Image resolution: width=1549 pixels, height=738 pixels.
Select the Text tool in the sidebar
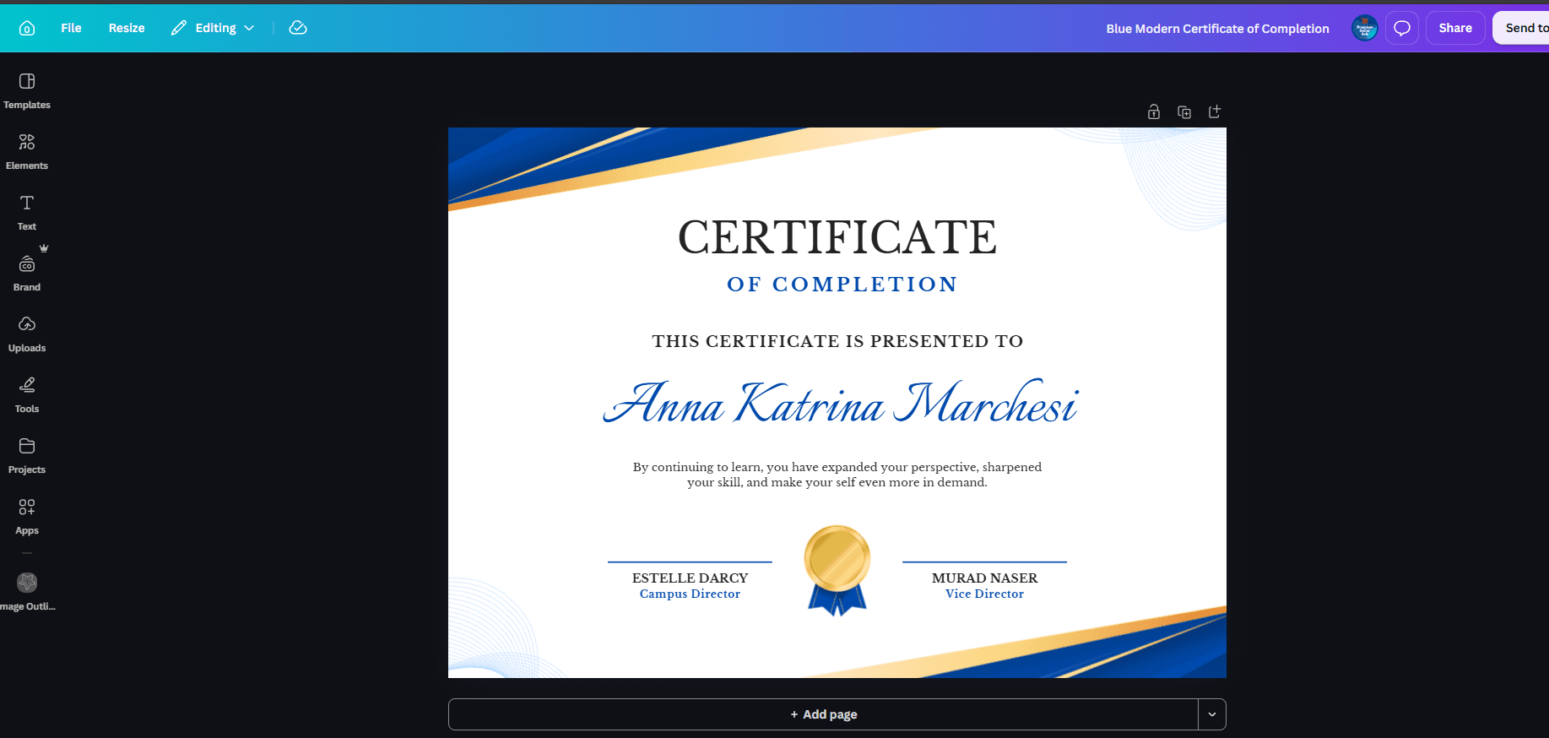pyautogui.click(x=27, y=213)
